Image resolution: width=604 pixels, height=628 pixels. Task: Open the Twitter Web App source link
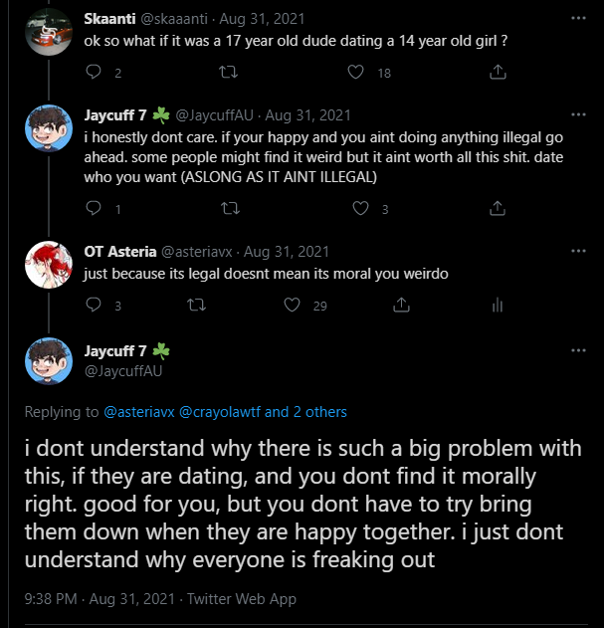click(243, 599)
